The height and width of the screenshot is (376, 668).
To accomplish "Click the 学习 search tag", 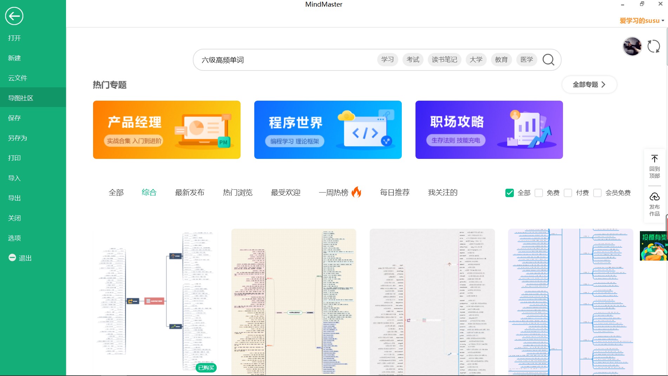I will pyautogui.click(x=387, y=60).
